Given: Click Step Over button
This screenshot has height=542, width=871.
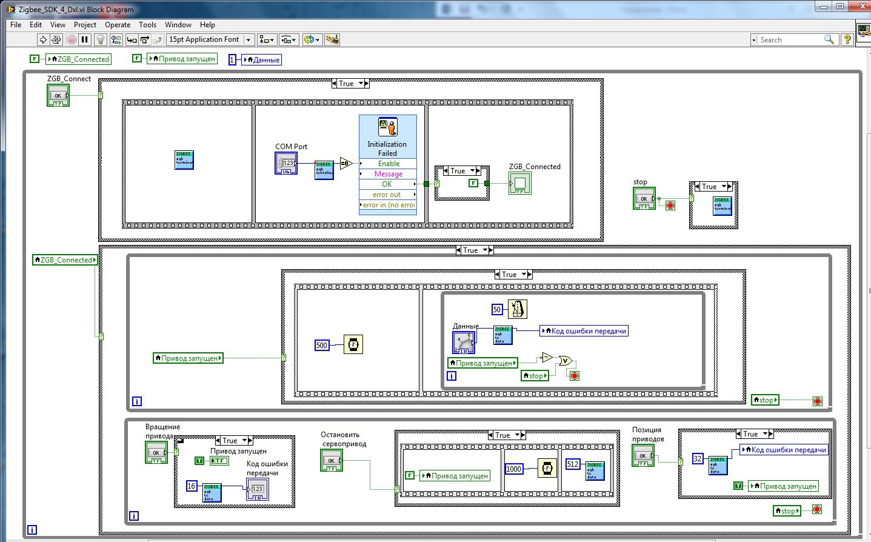Looking at the screenshot, I should point(145,39).
